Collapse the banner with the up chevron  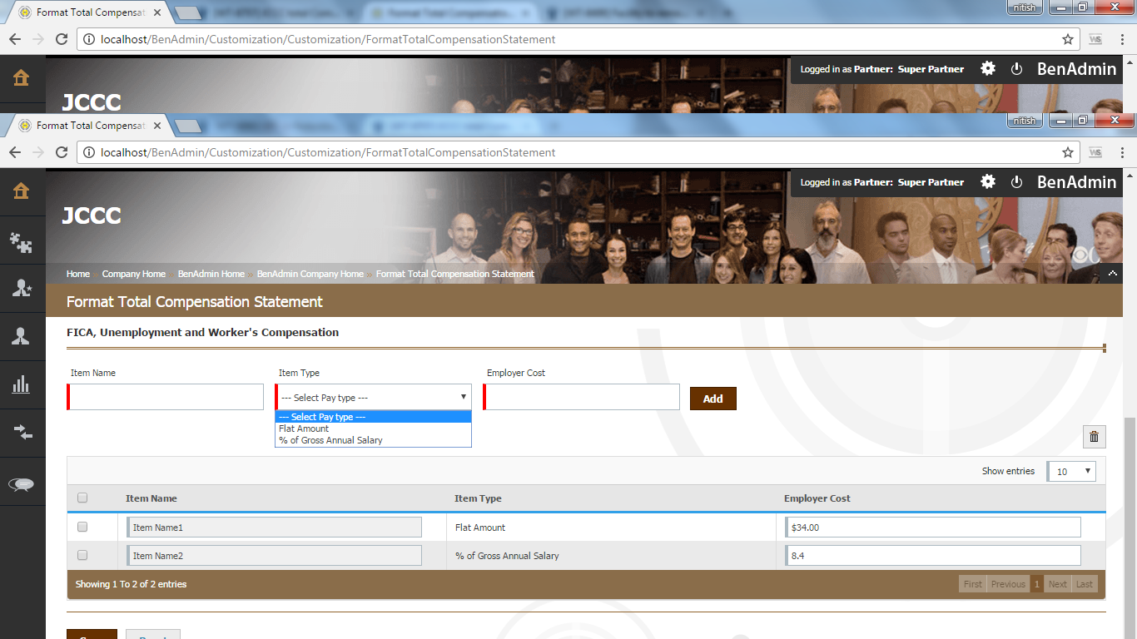1113,273
